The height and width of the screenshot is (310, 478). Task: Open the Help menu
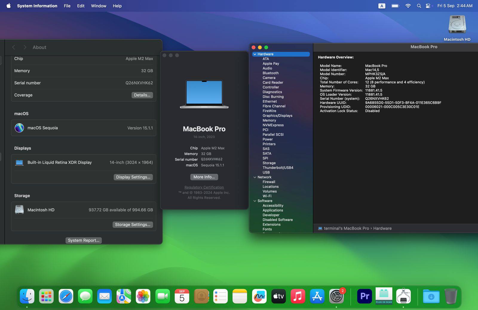pyautogui.click(x=117, y=6)
